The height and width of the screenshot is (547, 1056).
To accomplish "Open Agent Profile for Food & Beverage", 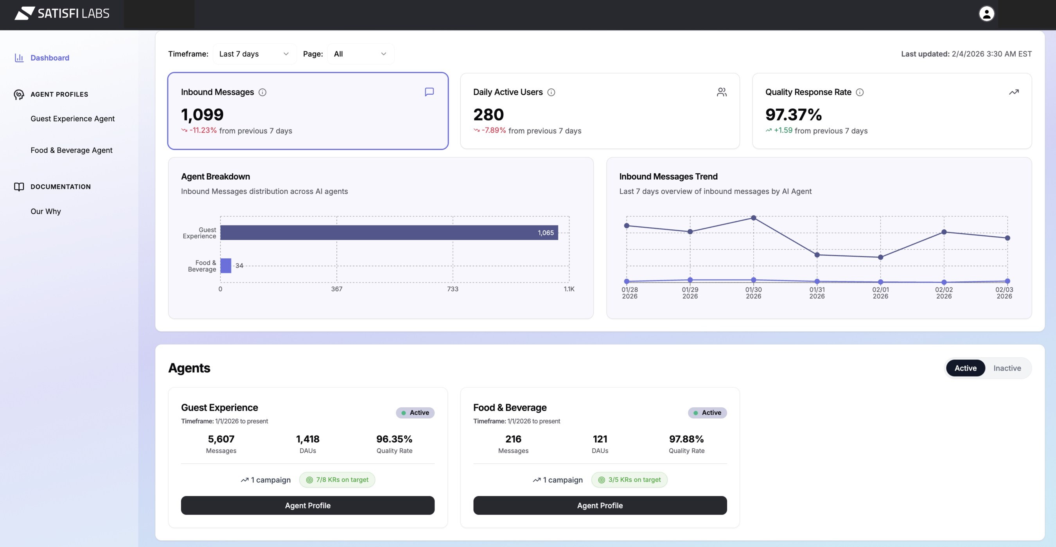I will click(x=599, y=505).
